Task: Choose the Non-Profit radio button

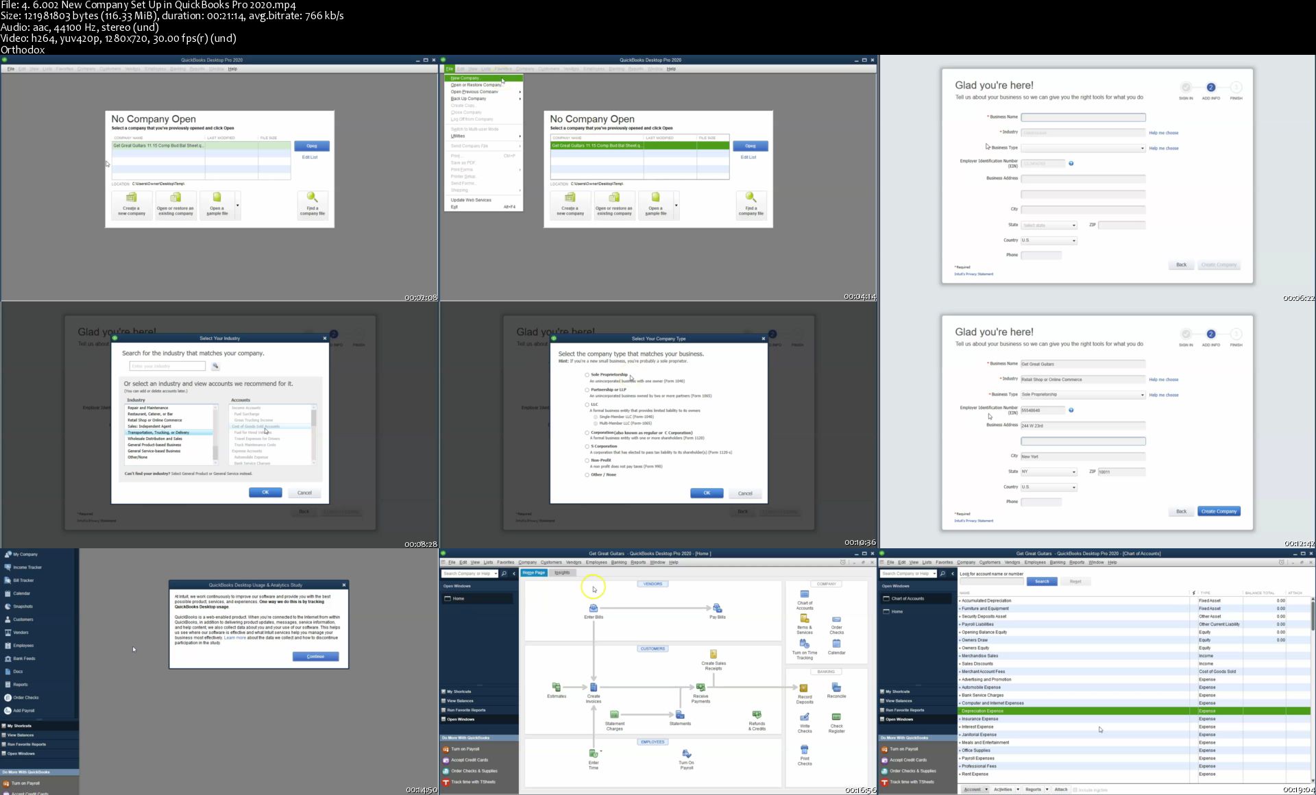Action: pos(587,461)
